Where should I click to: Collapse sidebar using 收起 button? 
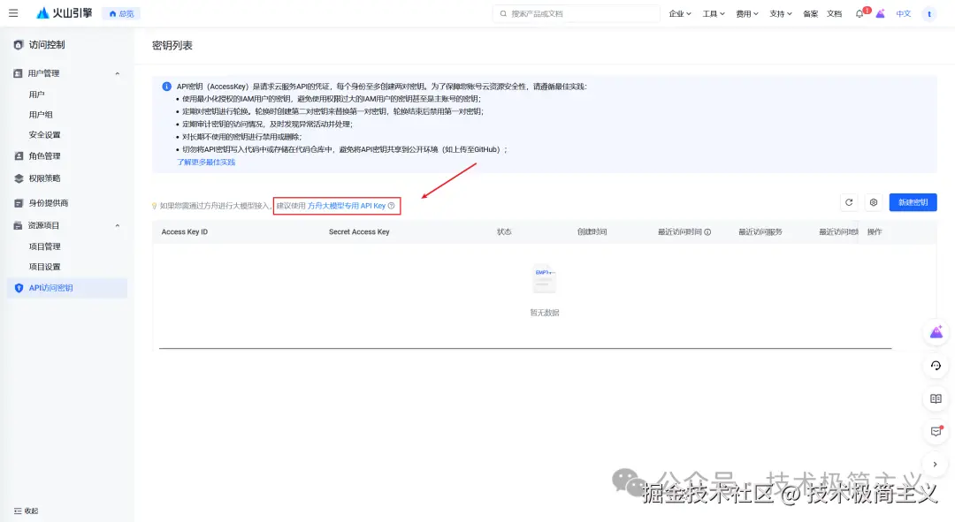coord(27,511)
